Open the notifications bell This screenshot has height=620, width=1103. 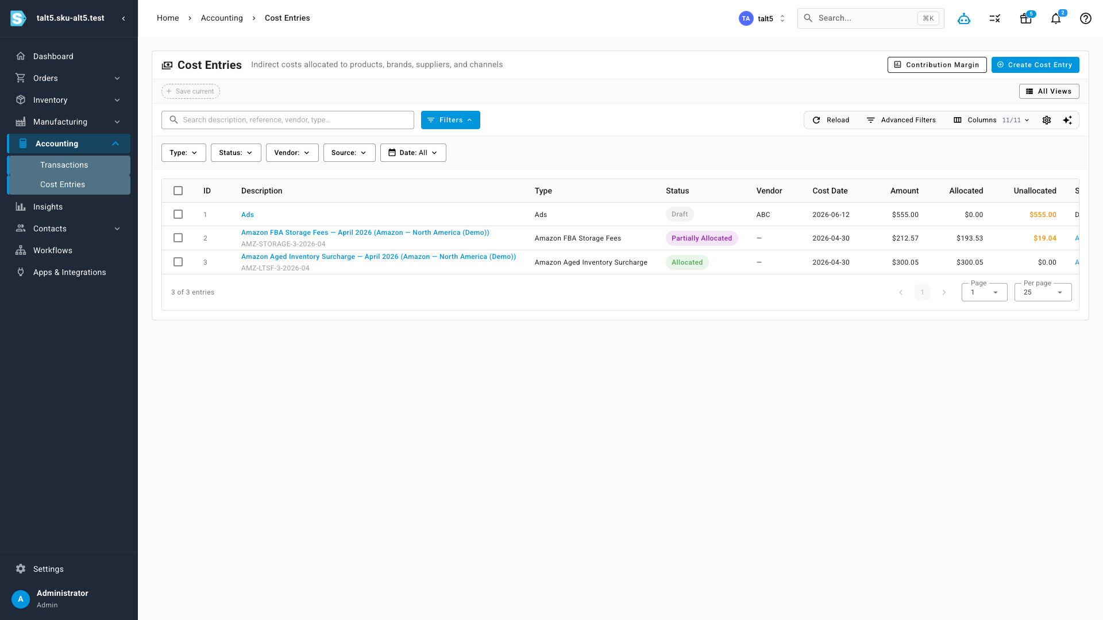[x=1056, y=18]
